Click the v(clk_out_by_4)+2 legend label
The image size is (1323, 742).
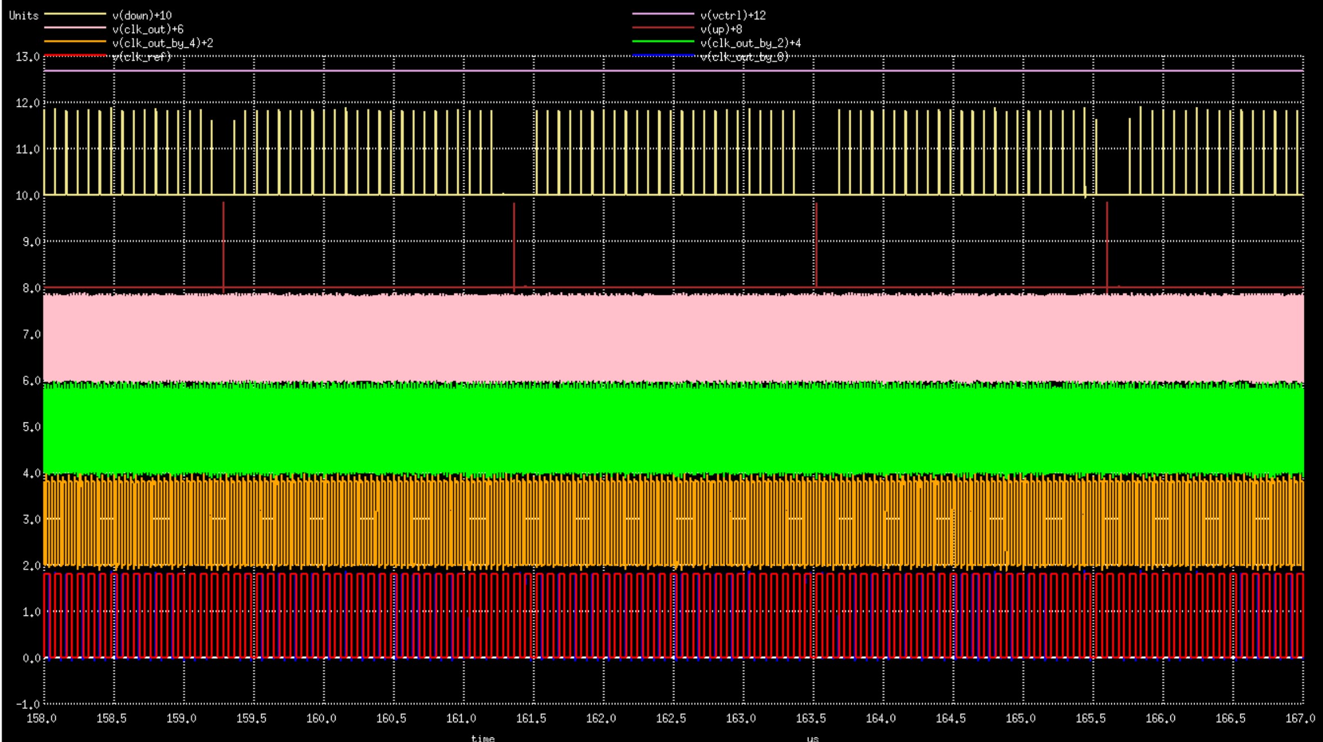162,43
